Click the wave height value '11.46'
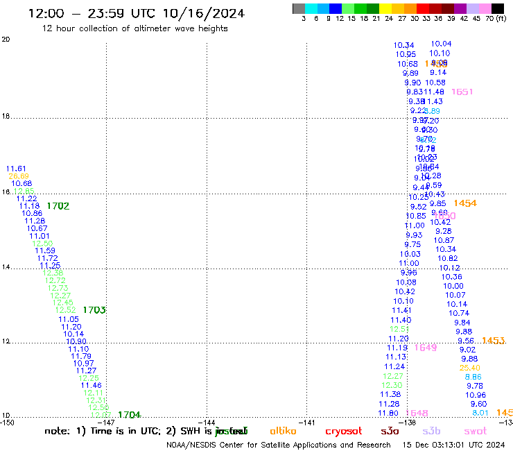The image size is (513, 451). tap(92, 385)
